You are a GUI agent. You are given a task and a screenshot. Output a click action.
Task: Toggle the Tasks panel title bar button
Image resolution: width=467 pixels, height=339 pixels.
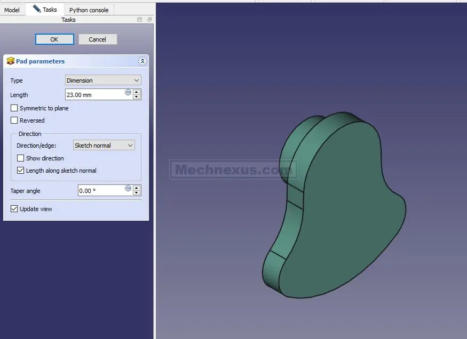coord(139,20)
